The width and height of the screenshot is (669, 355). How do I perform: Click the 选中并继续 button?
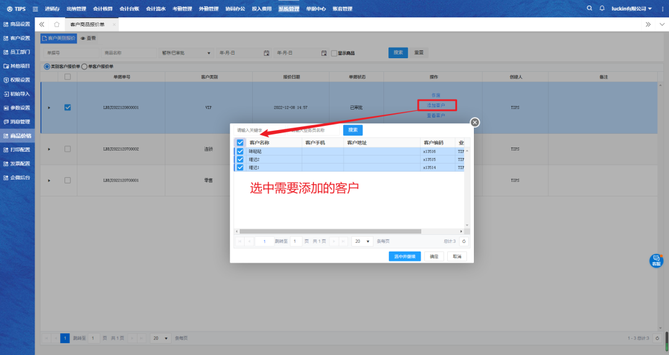point(405,256)
